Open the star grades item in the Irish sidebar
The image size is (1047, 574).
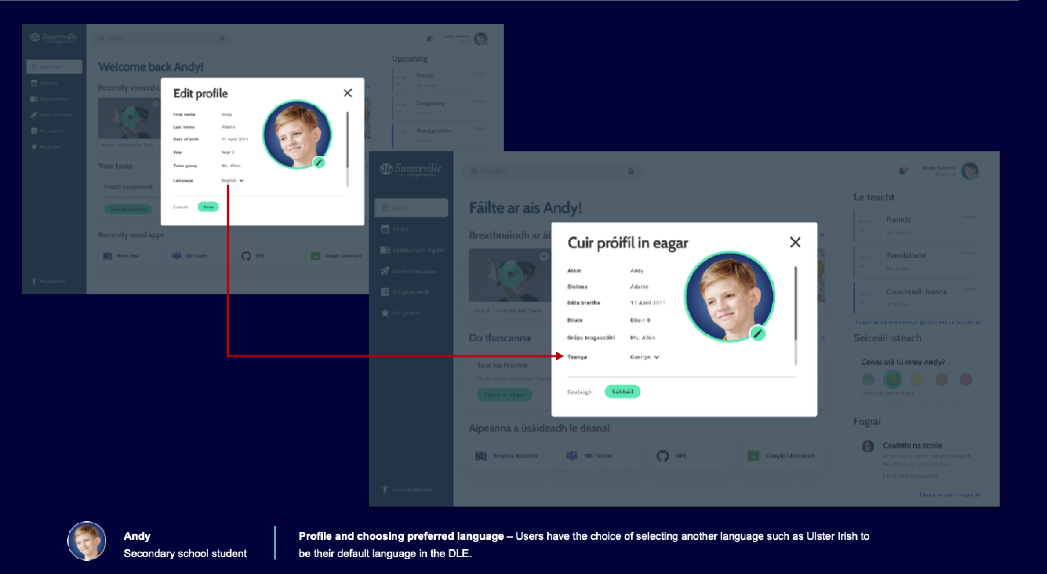click(x=400, y=313)
